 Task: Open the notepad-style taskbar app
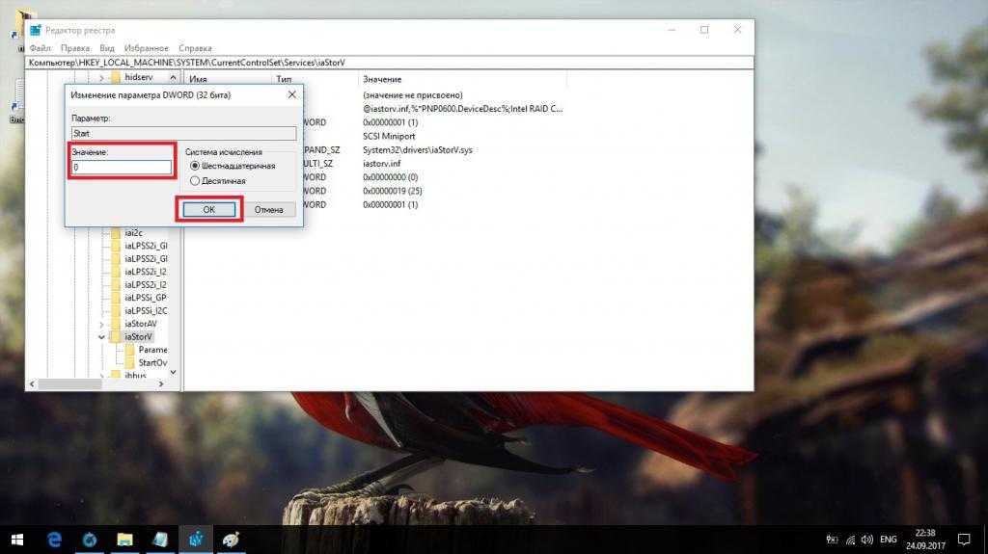[x=160, y=540]
